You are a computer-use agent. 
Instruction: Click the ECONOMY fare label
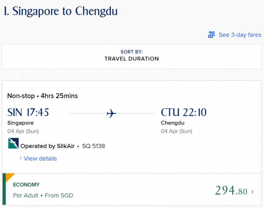pos(26,185)
